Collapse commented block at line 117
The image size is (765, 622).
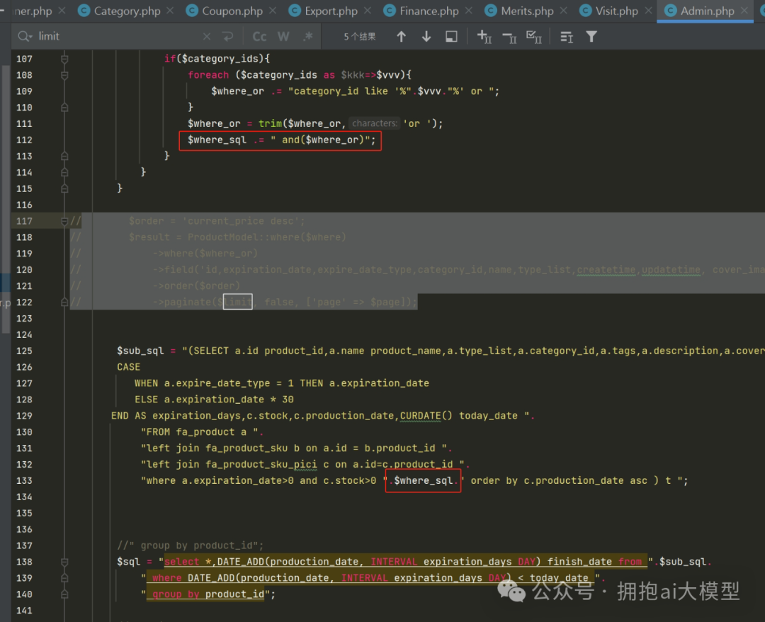64,221
